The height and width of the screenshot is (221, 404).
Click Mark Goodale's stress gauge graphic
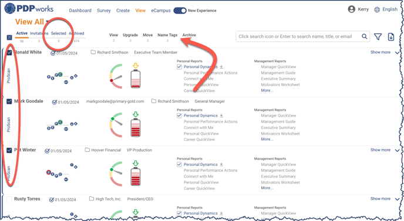coord(116,125)
